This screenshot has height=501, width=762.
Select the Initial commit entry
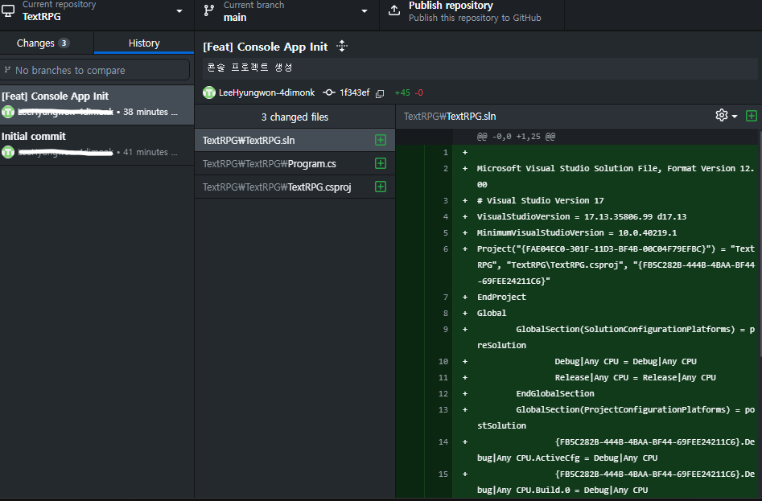[x=97, y=146]
